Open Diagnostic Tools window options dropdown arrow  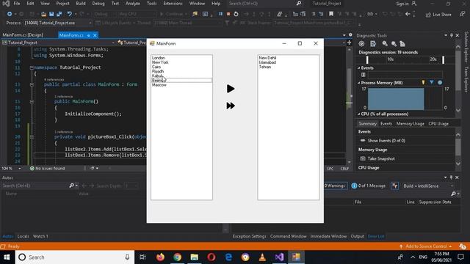446,35
